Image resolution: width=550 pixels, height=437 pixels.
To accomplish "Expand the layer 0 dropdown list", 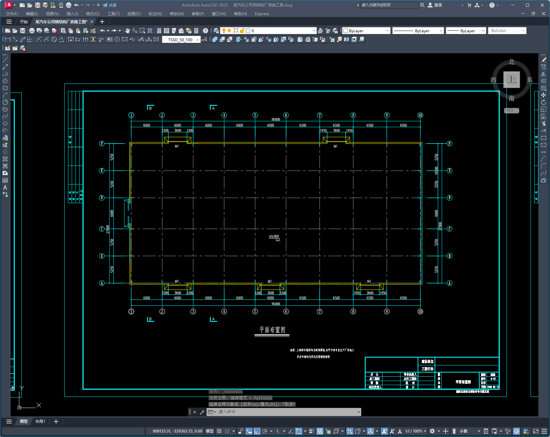I will click(314, 31).
